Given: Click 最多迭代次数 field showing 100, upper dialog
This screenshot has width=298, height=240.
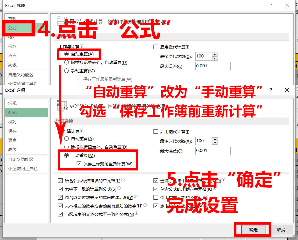Looking at the screenshot, I should (204, 56).
